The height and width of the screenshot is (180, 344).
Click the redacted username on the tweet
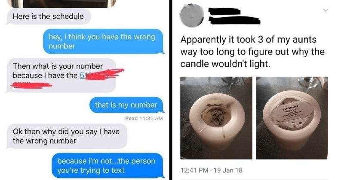[x=224, y=12]
